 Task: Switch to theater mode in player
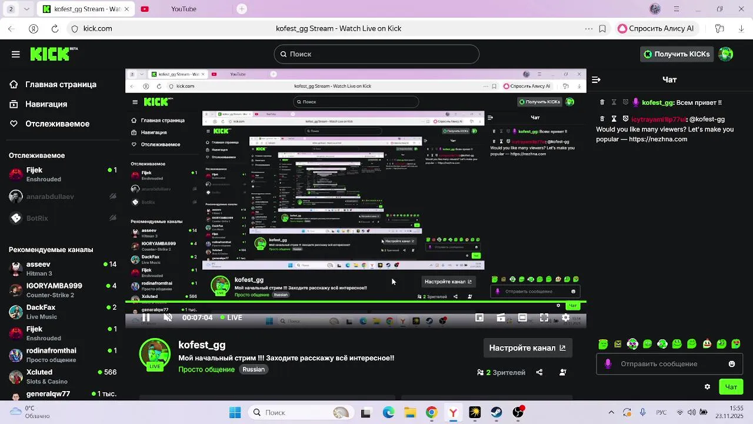click(522, 318)
